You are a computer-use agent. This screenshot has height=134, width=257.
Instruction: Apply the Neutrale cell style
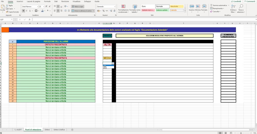point(177,6)
